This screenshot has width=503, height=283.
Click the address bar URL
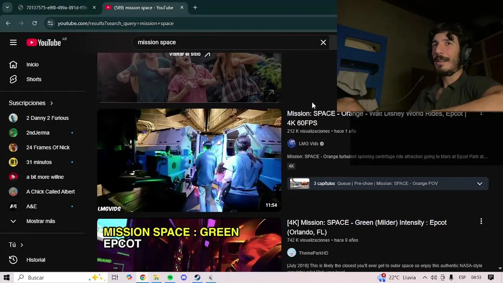pos(116,23)
